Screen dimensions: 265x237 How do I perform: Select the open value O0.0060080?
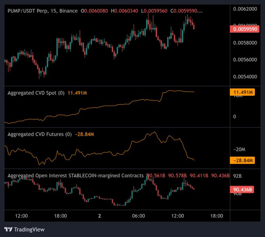94,11
